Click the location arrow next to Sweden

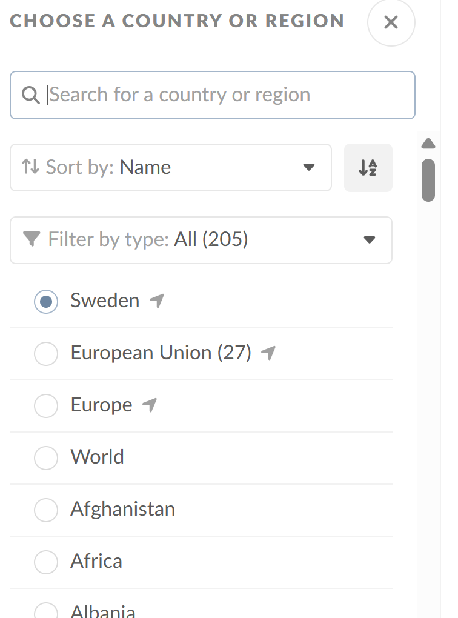pyautogui.click(x=157, y=301)
